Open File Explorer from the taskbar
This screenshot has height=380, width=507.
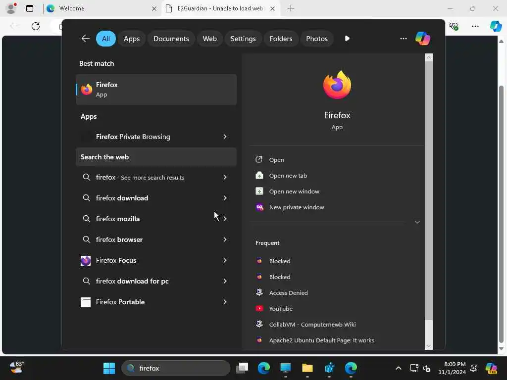(x=307, y=368)
